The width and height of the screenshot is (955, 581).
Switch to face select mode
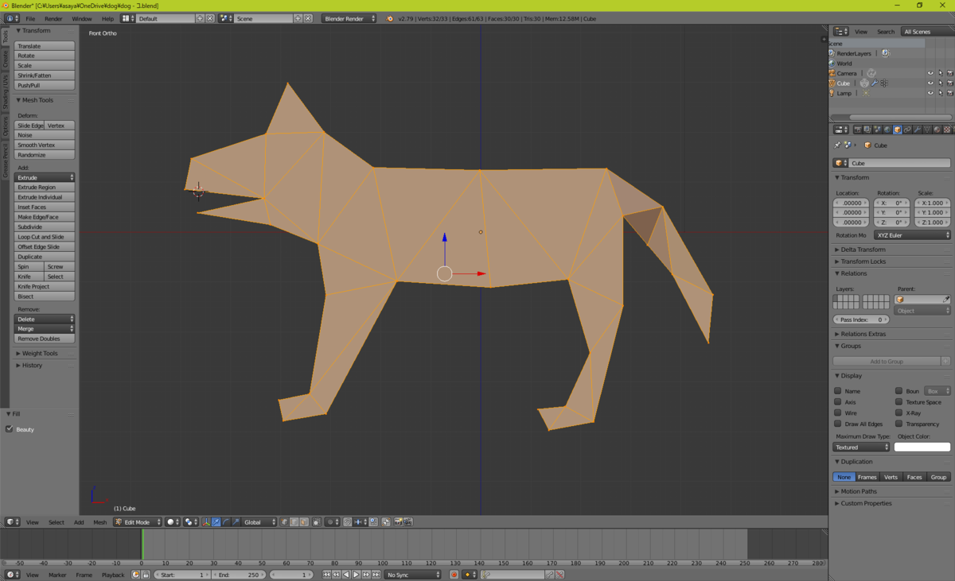(x=303, y=522)
